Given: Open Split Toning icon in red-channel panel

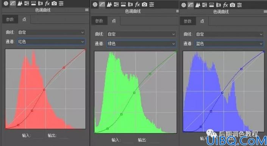Looking at the screenshot, I should (34, 3).
